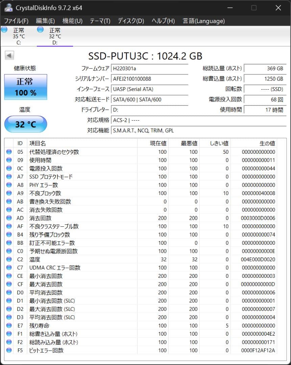The image size is (291, 365).
Task: Click the blue status dot beside 代替処理済のセクタ数
Action: pos(8,152)
